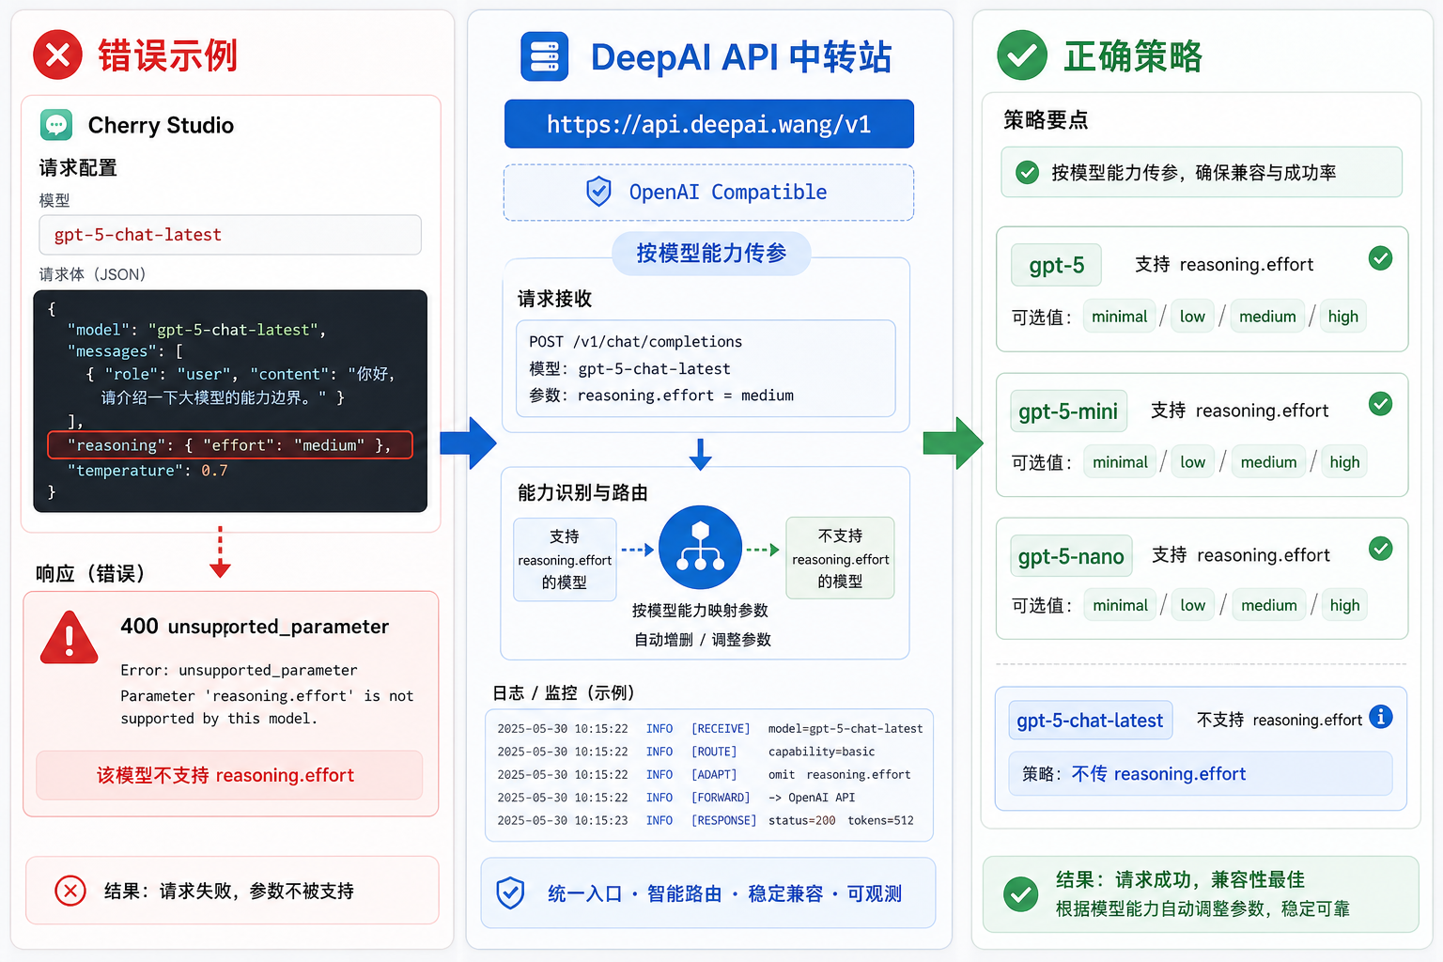Click the 请求配置 heading
The width and height of the screenshot is (1443, 962).
(78, 168)
